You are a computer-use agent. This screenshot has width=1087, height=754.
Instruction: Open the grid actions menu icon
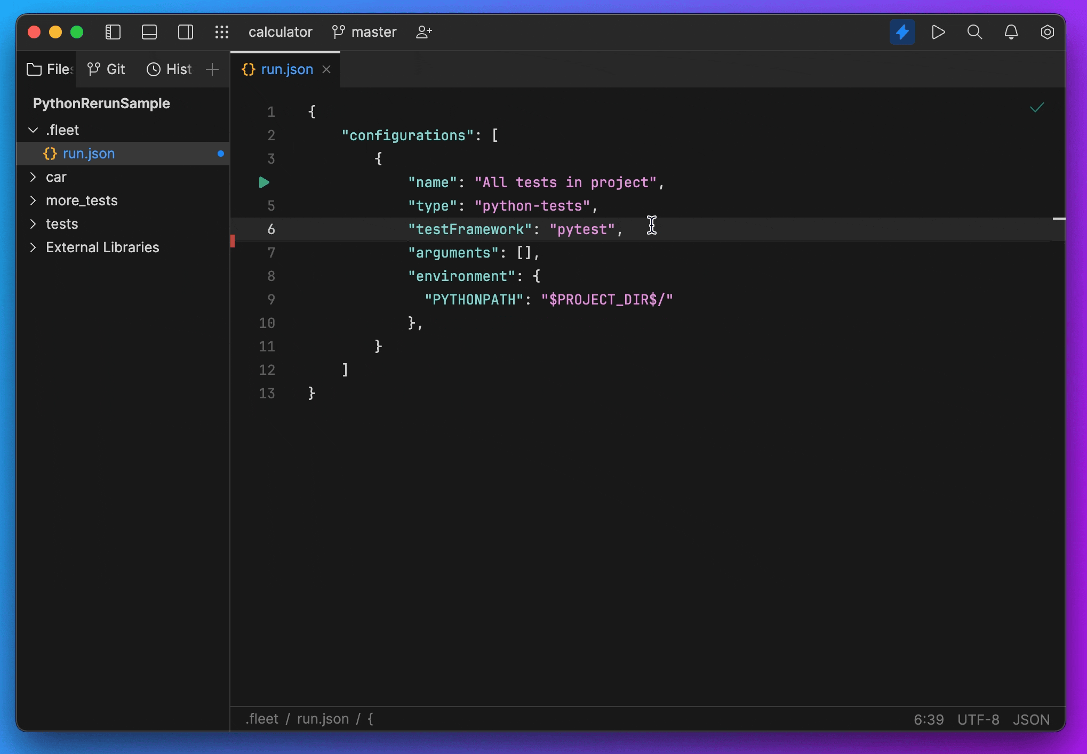pos(222,32)
